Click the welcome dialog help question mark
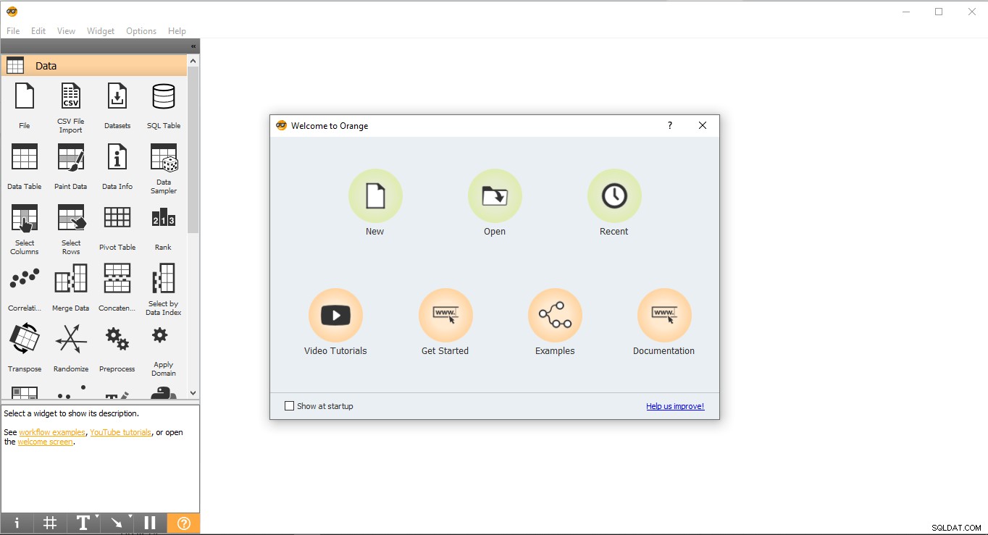This screenshot has height=535, width=988. coord(669,125)
